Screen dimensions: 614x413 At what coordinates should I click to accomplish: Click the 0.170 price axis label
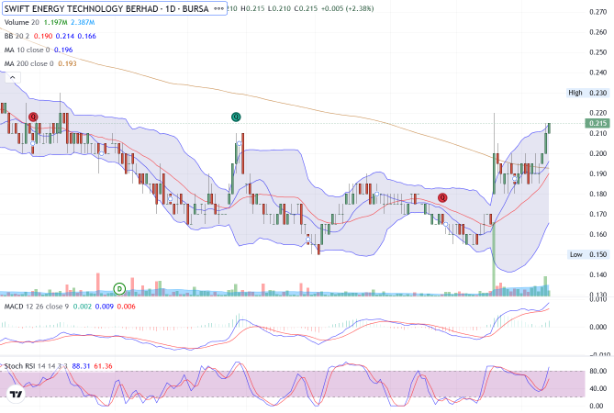(598, 214)
